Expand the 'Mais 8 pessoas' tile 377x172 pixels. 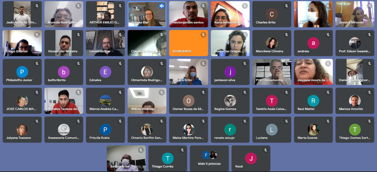(x=209, y=158)
